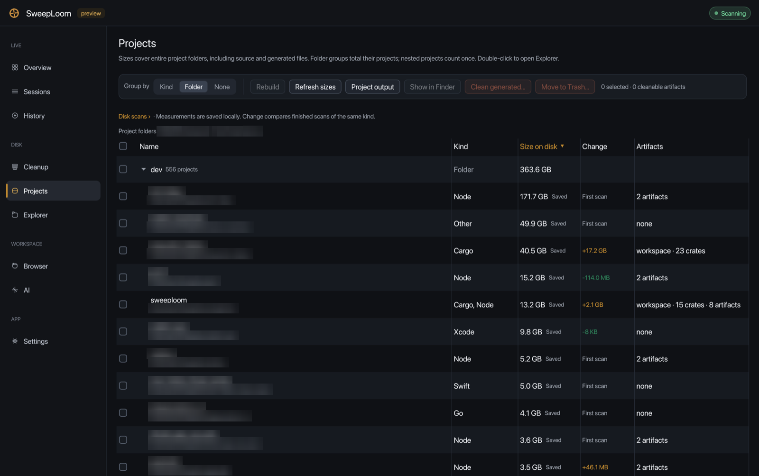Toggle the select-all checkbox in header
759x476 pixels.
coord(123,146)
